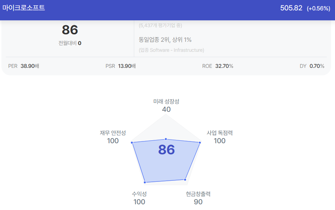
Task: Click the Software - Infrastructure industry label
Action: point(171,50)
